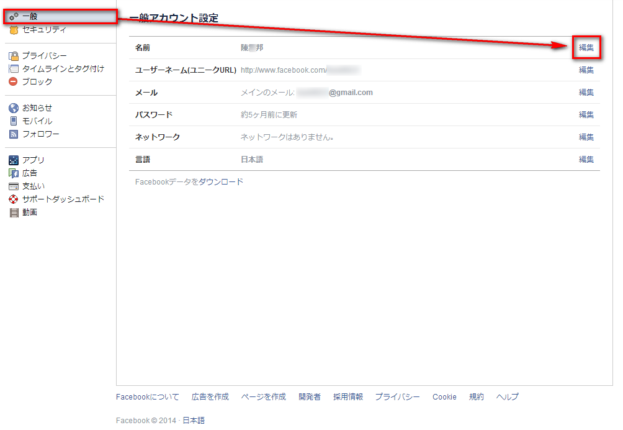Click the padlock icon beside プライバシー

tap(14, 56)
